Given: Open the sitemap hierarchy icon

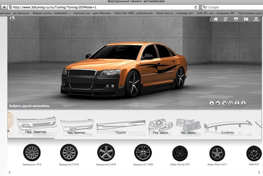Looking at the screenshot, I should 256,19.
